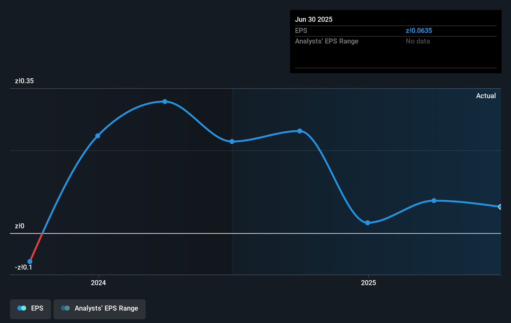Click the Analysts' EPS Range legend dots icon
Viewport: 511px width, 323px height.
(65, 308)
